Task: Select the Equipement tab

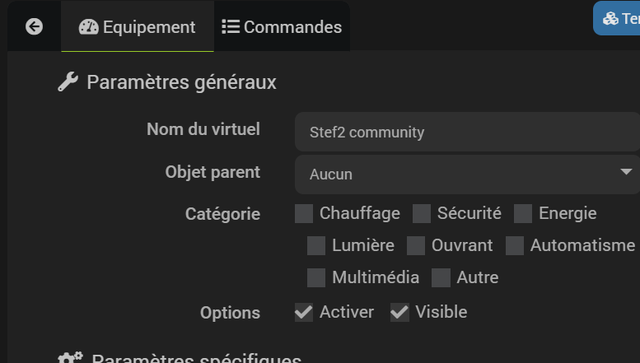Action: pyautogui.click(x=137, y=27)
